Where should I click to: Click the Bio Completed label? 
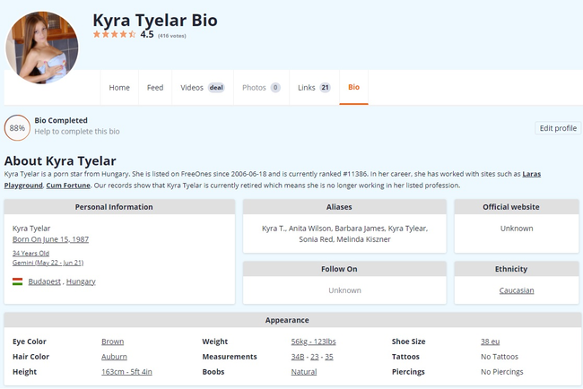[61, 120]
